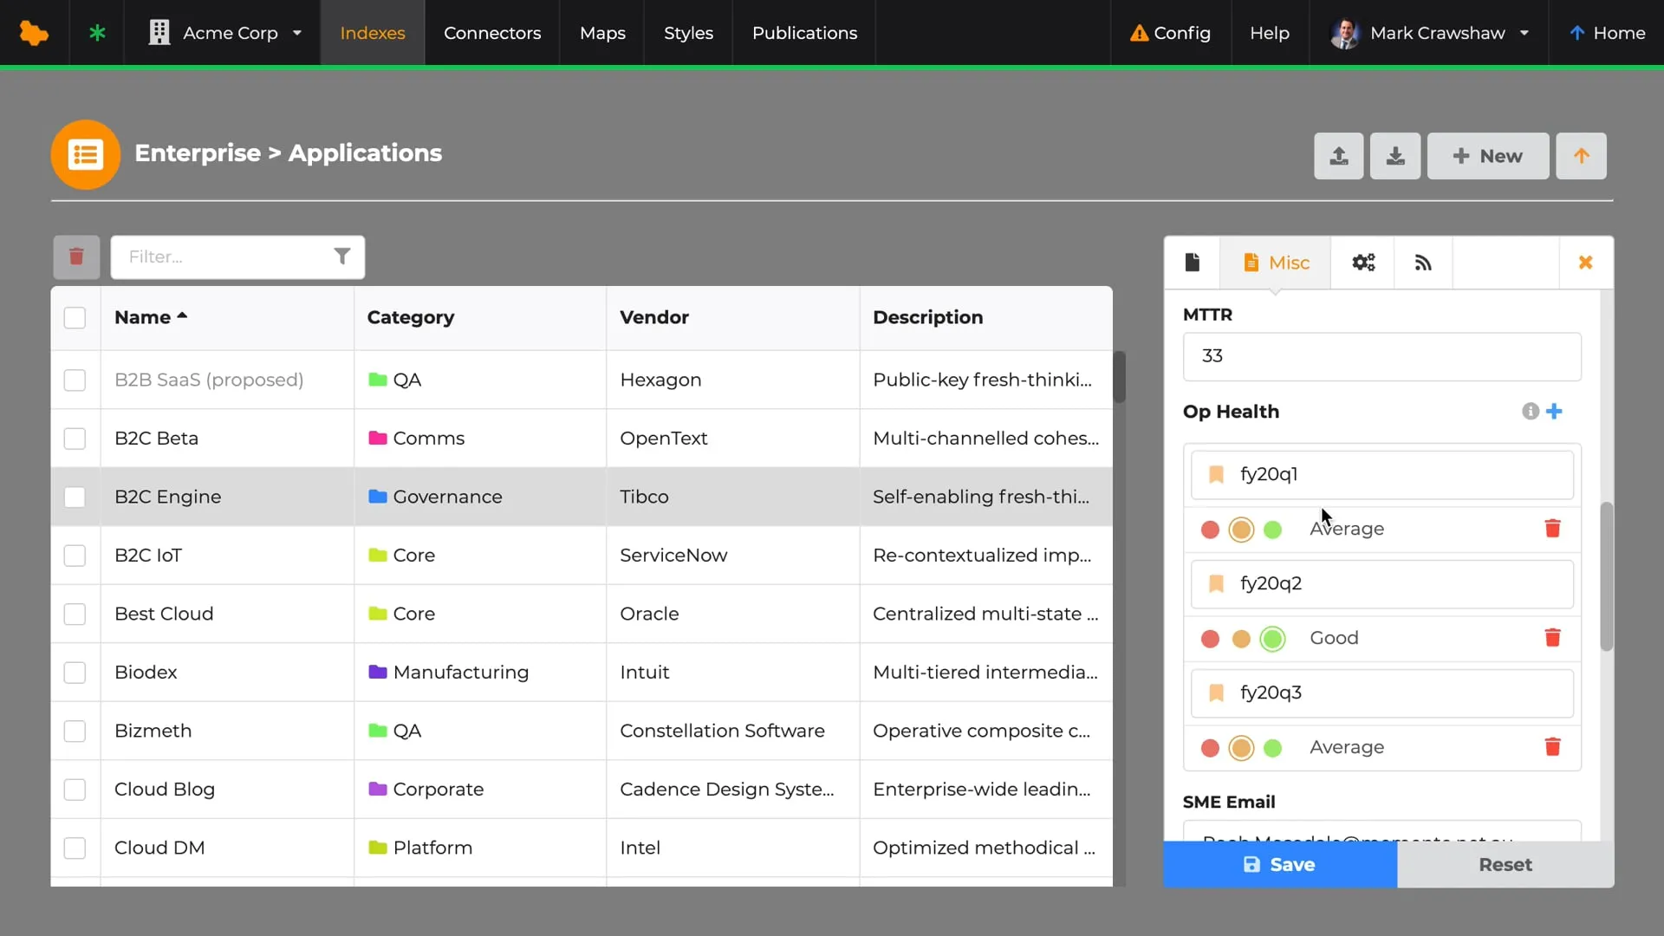This screenshot has width=1664, height=936.
Task: Click the Corporate folder icon
Action: [x=377, y=789]
